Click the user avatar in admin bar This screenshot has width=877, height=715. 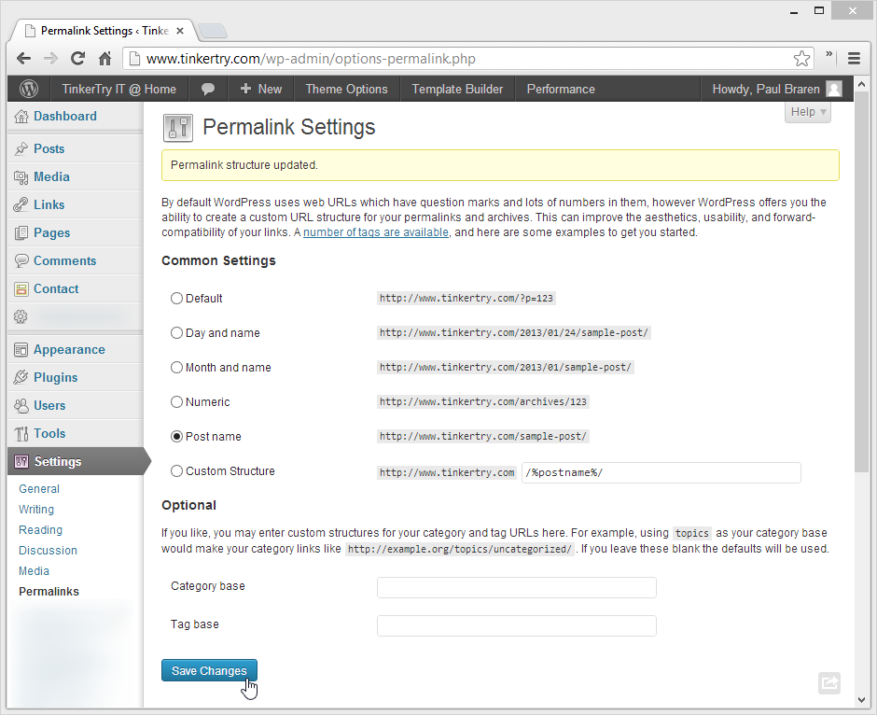[x=834, y=89]
